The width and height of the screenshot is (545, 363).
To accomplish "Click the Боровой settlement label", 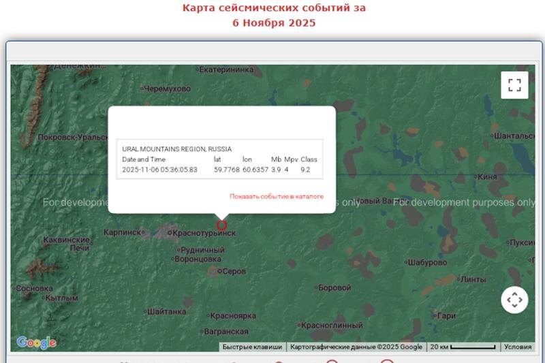I will point(334,287).
